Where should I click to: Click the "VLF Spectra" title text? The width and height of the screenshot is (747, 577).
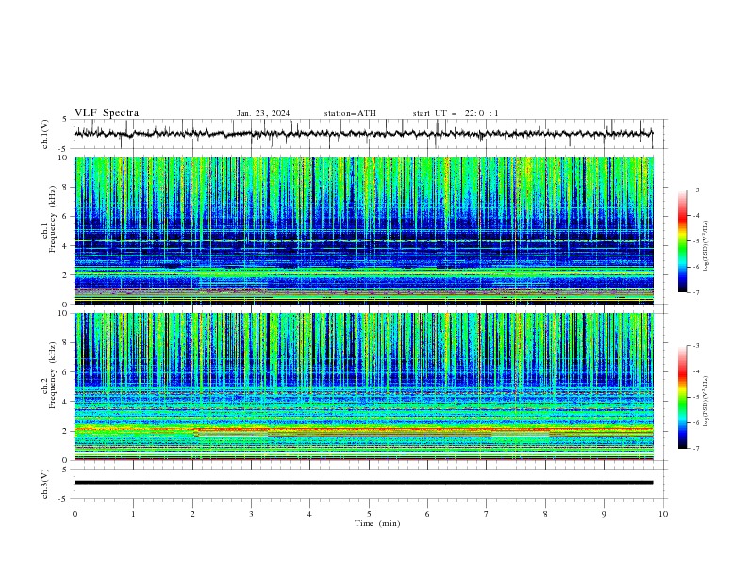point(107,113)
